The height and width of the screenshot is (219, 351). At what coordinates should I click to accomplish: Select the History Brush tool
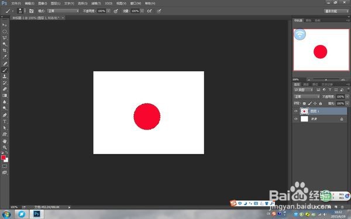point(5,83)
